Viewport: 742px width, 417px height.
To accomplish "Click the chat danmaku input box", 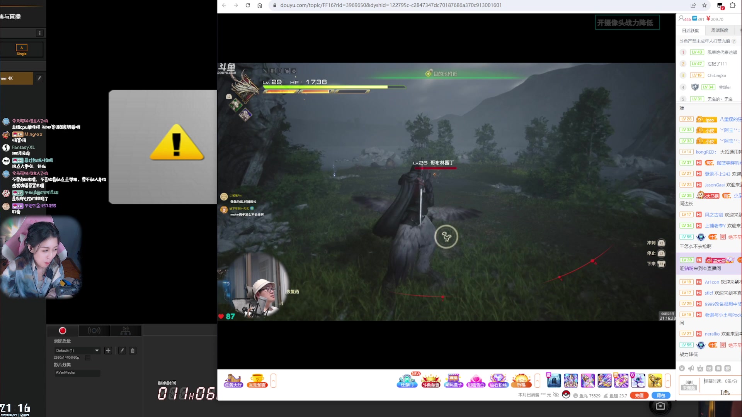I will tap(721, 386).
